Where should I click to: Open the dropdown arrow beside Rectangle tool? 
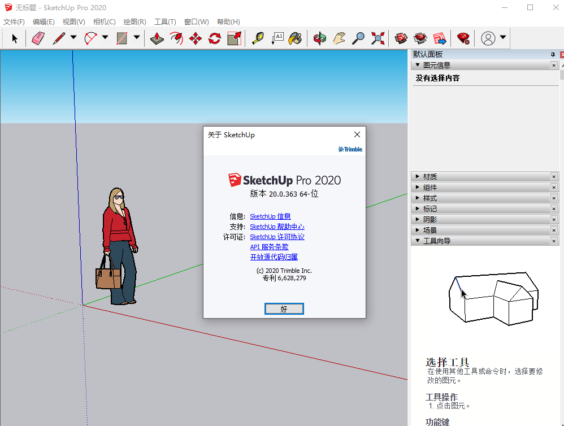(137, 38)
